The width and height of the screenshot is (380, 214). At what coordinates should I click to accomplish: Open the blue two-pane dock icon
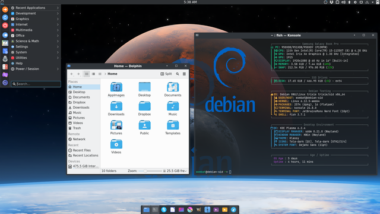207,210
